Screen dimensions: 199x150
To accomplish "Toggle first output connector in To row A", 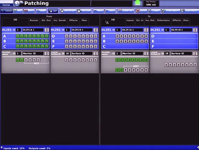I will (x=117, y=36).
